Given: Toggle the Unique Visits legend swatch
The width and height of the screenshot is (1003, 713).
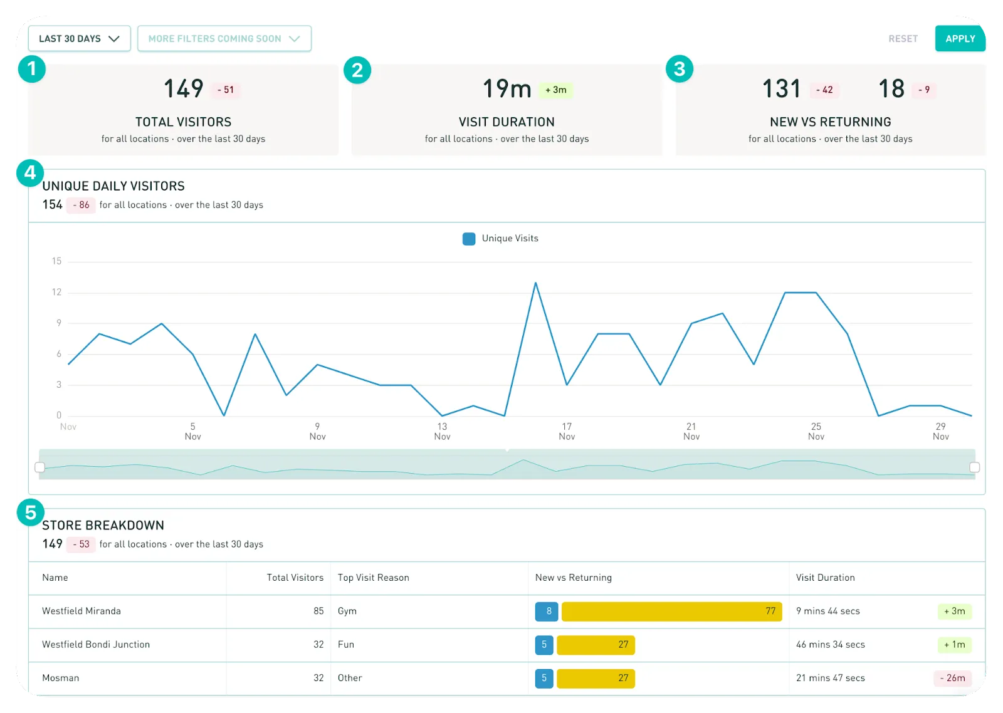Looking at the screenshot, I should pos(469,239).
